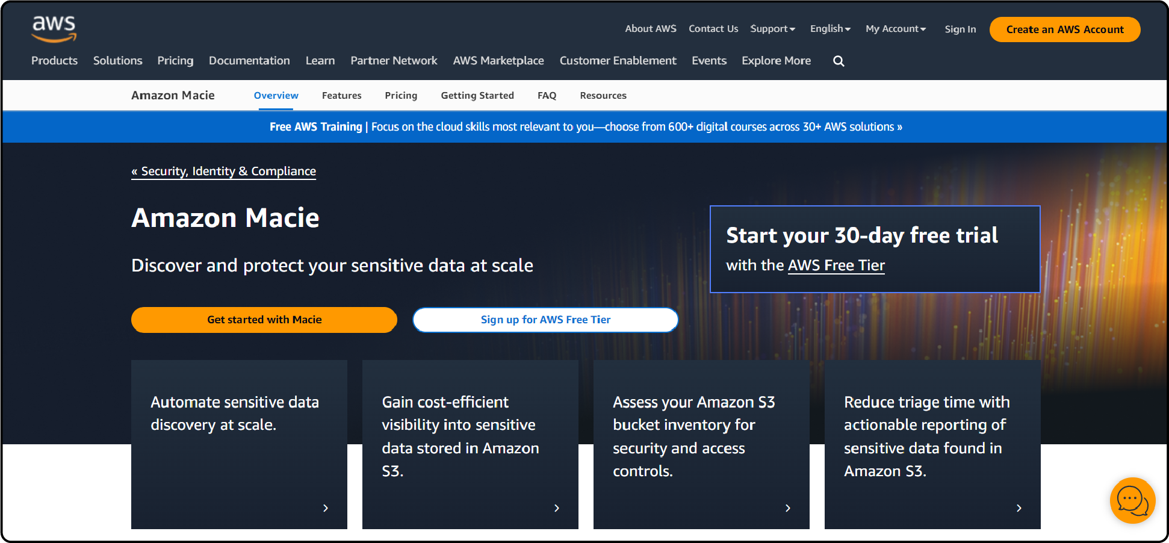Click arrow on Automate sensitive data discovery card
This screenshot has height=543, width=1169.
(326, 508)
